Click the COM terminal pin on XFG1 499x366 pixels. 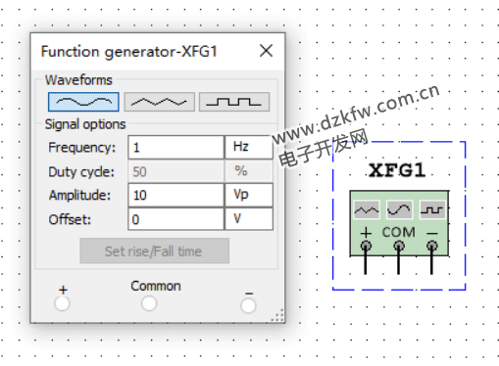click(x=399, y=246)
